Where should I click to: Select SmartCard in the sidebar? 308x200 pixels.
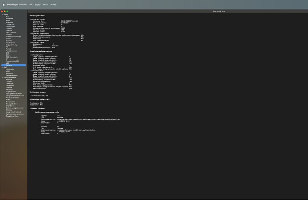click(x=10, y=106)
